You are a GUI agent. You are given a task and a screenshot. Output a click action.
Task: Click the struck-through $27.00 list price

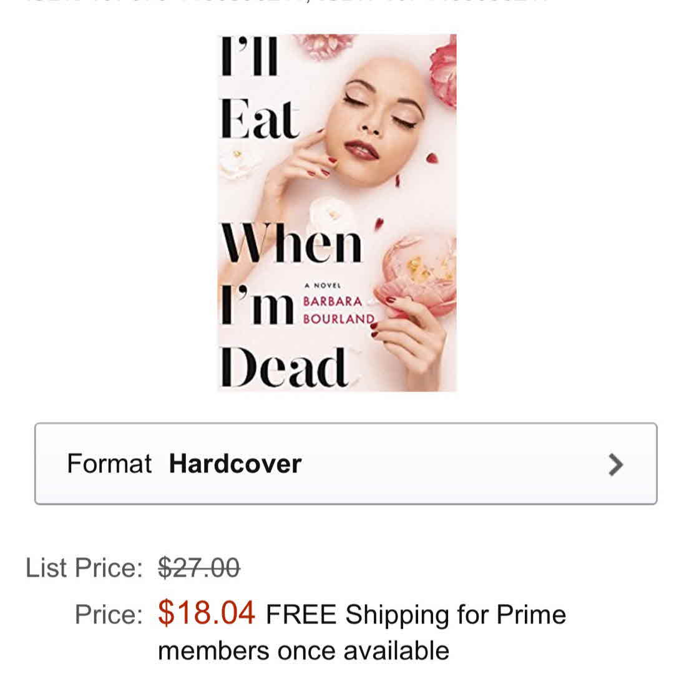[199, 567]
